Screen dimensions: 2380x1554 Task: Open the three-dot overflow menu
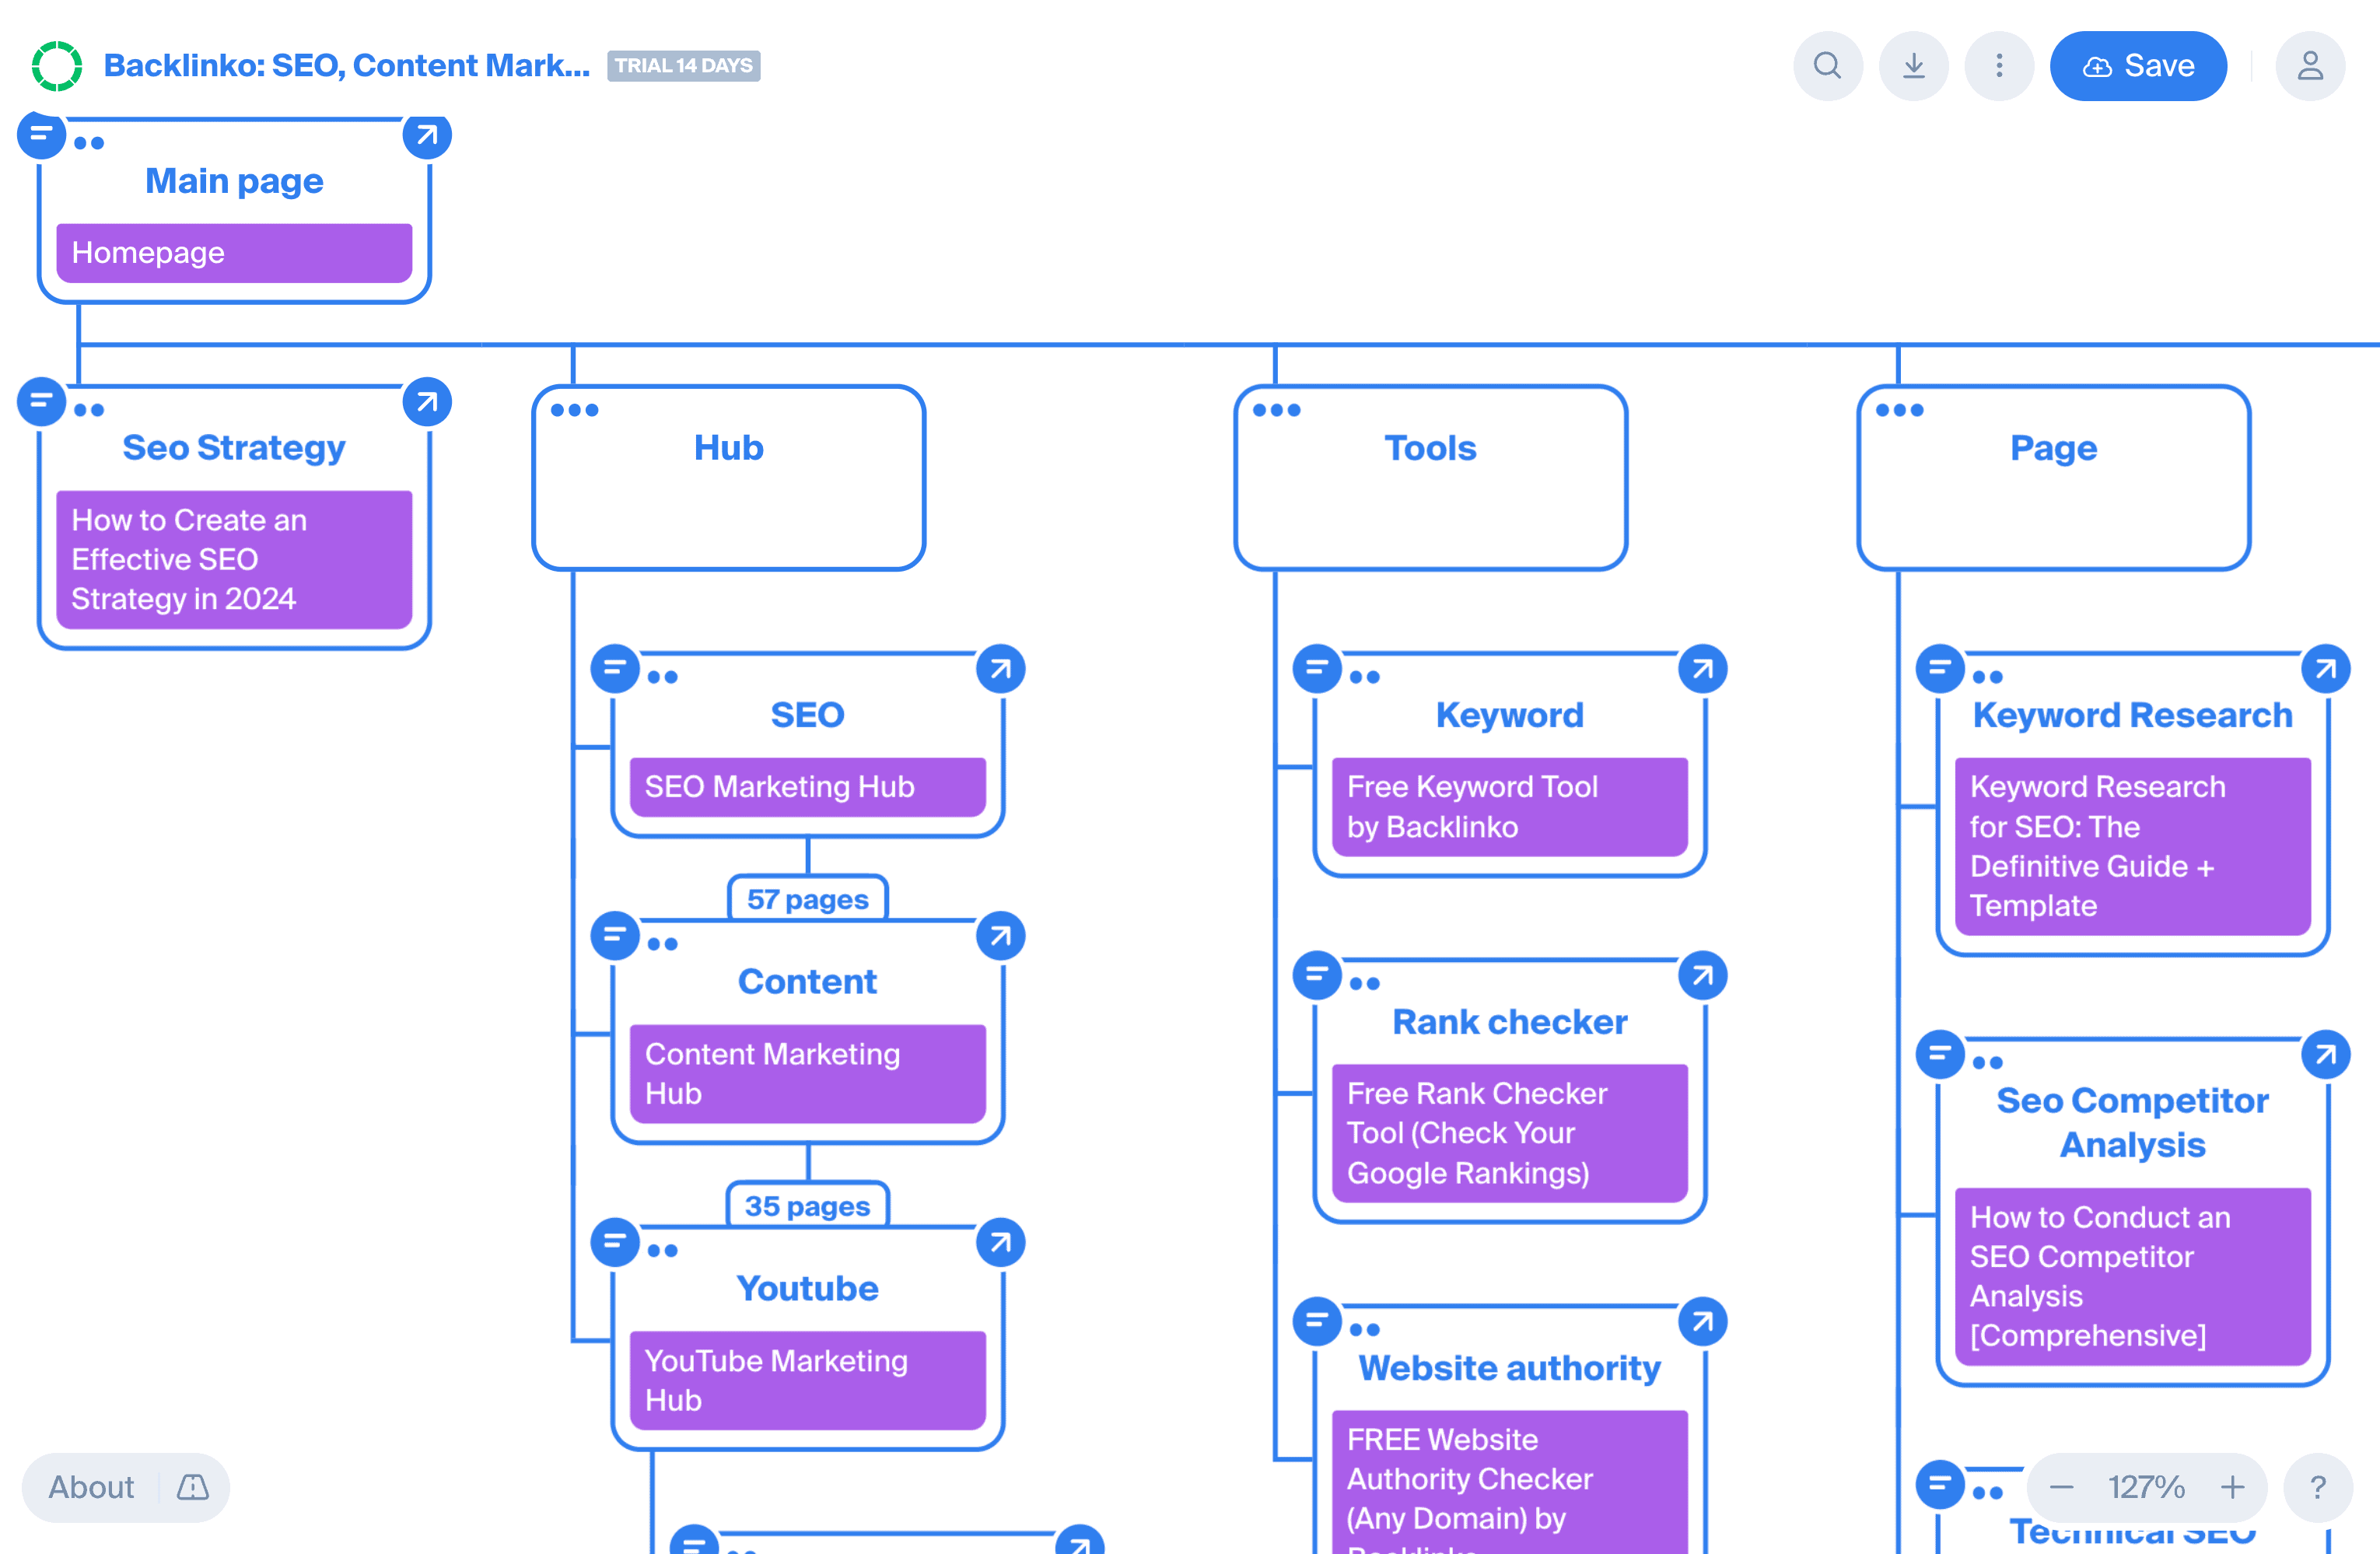1998,66
